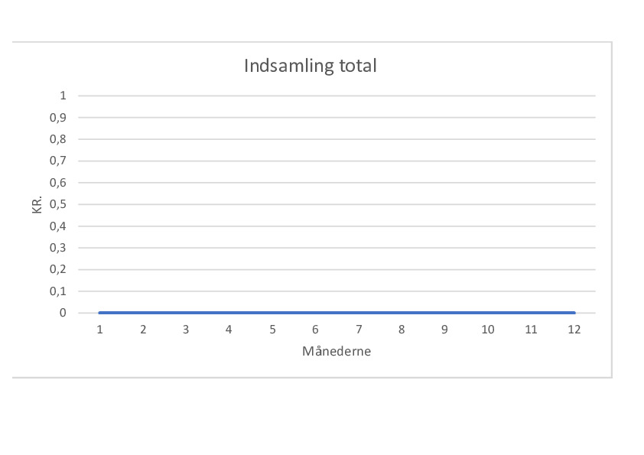
Task: Click the horizontal axis label 10
Action: pyautogui.click(x=487, y=330)
